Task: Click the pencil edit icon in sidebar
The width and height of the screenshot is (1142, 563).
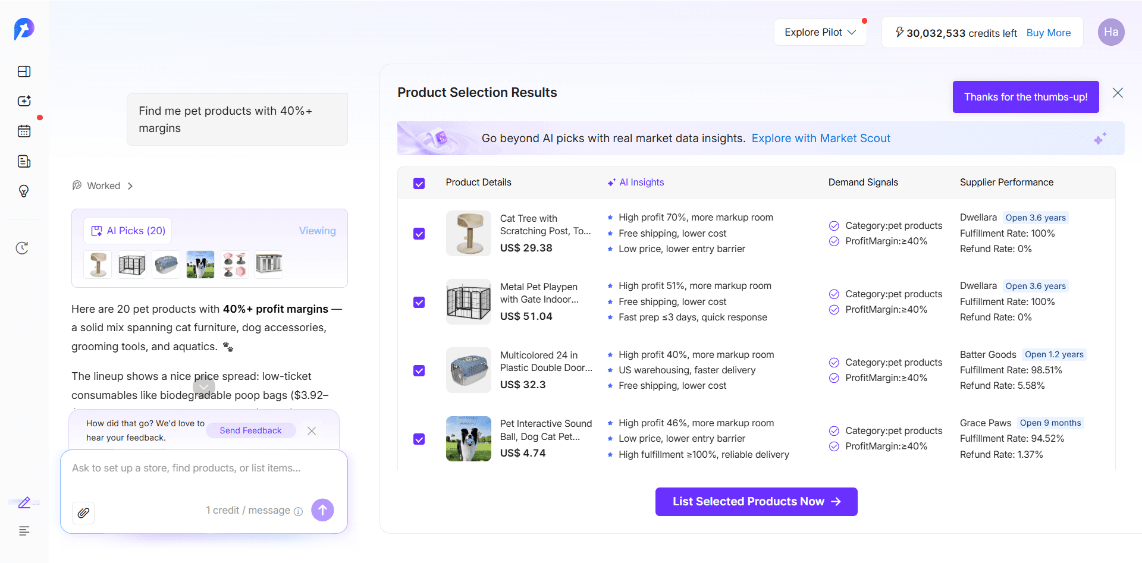Action: [24, 502]
